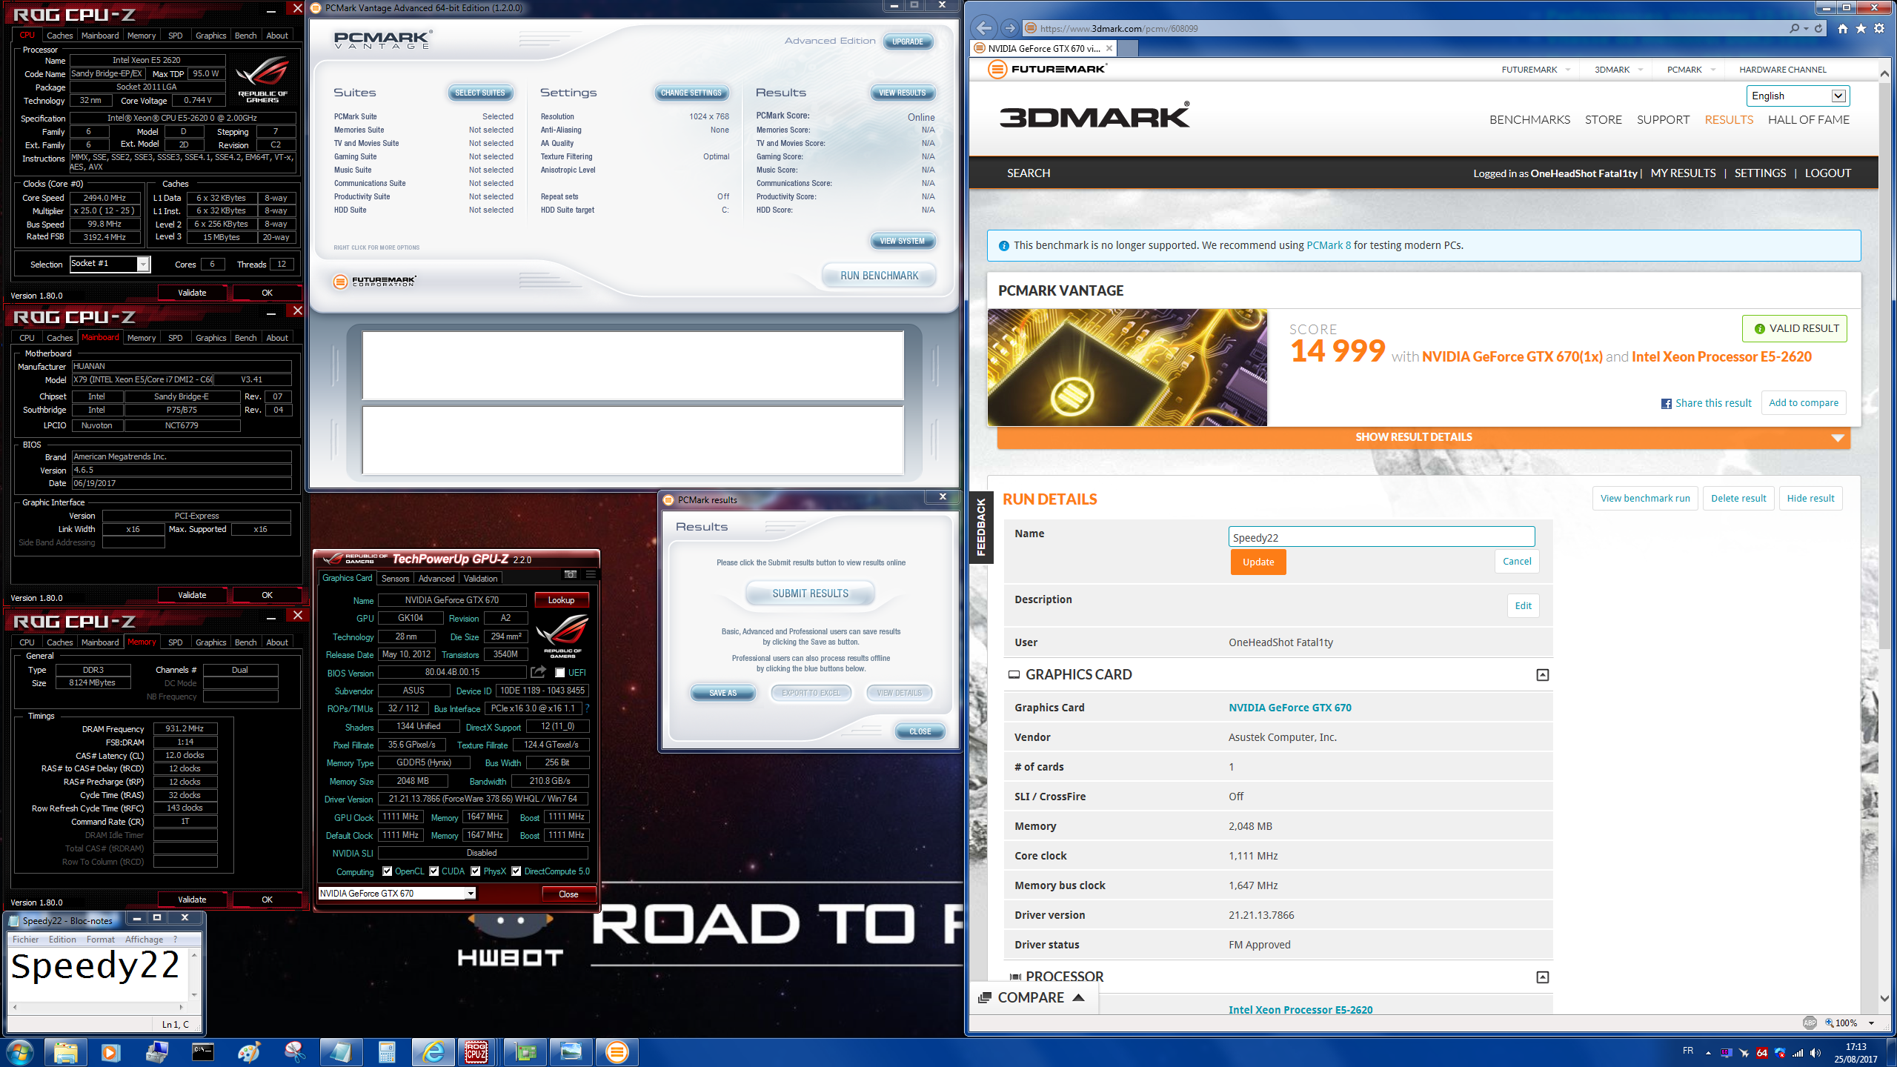Open the Format menu in Bloc-notes

pyautogui.click(x=100, y=939)
